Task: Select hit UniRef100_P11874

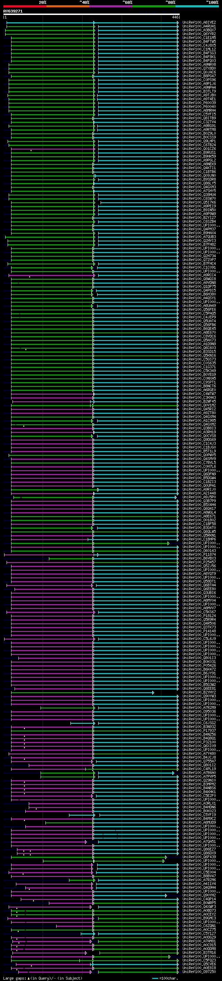Action: (x=199, y=554)
